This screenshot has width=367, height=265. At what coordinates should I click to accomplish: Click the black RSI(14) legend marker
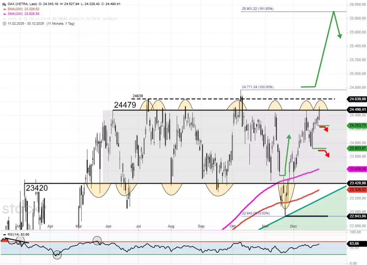[4, 234]
